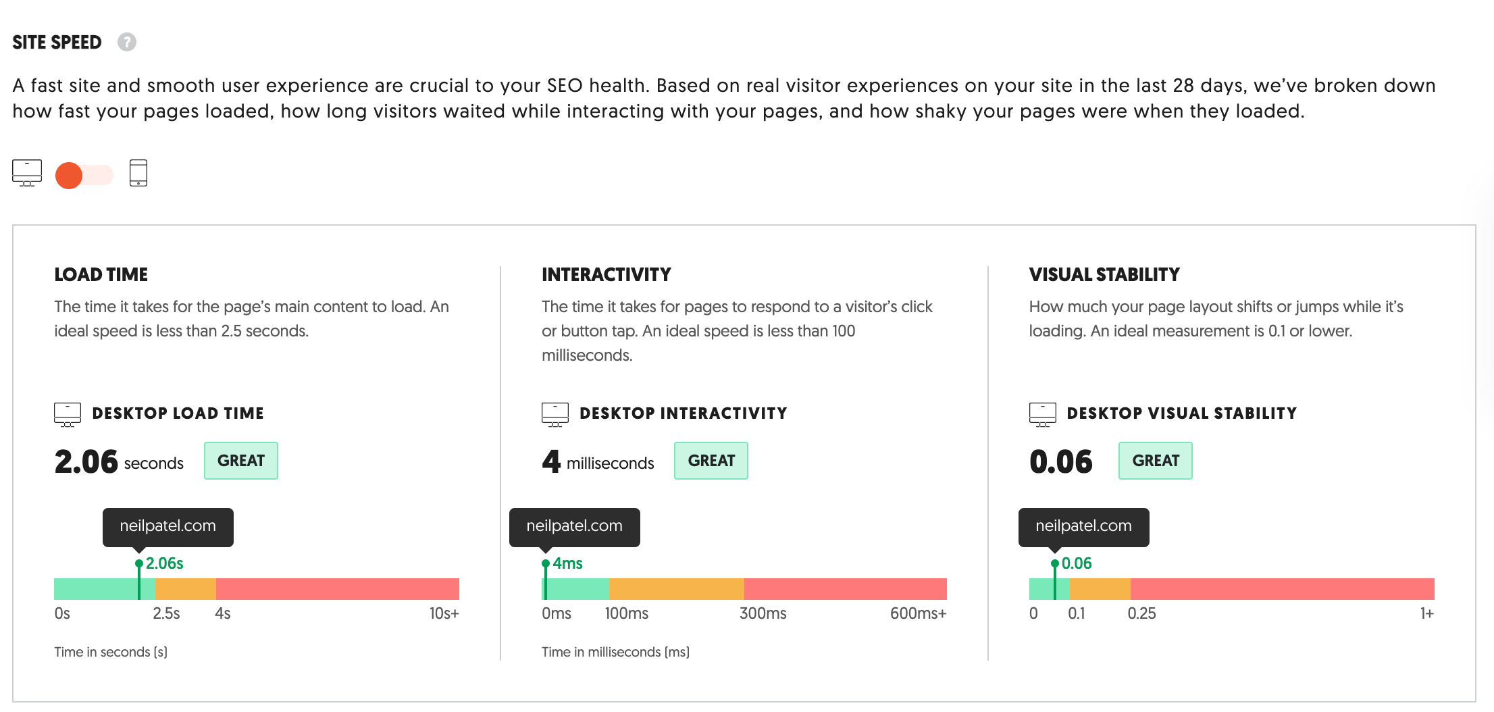The image size is (1494, 712).
Task: Click the orange segment of the interactivity bar
Action: coord(676,589)
